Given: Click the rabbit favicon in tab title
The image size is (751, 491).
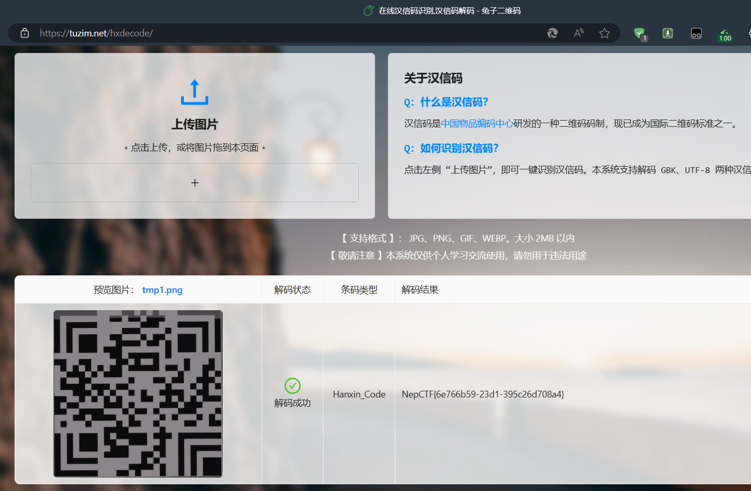Looking at the screenshot, I should (x=368, y=10).
